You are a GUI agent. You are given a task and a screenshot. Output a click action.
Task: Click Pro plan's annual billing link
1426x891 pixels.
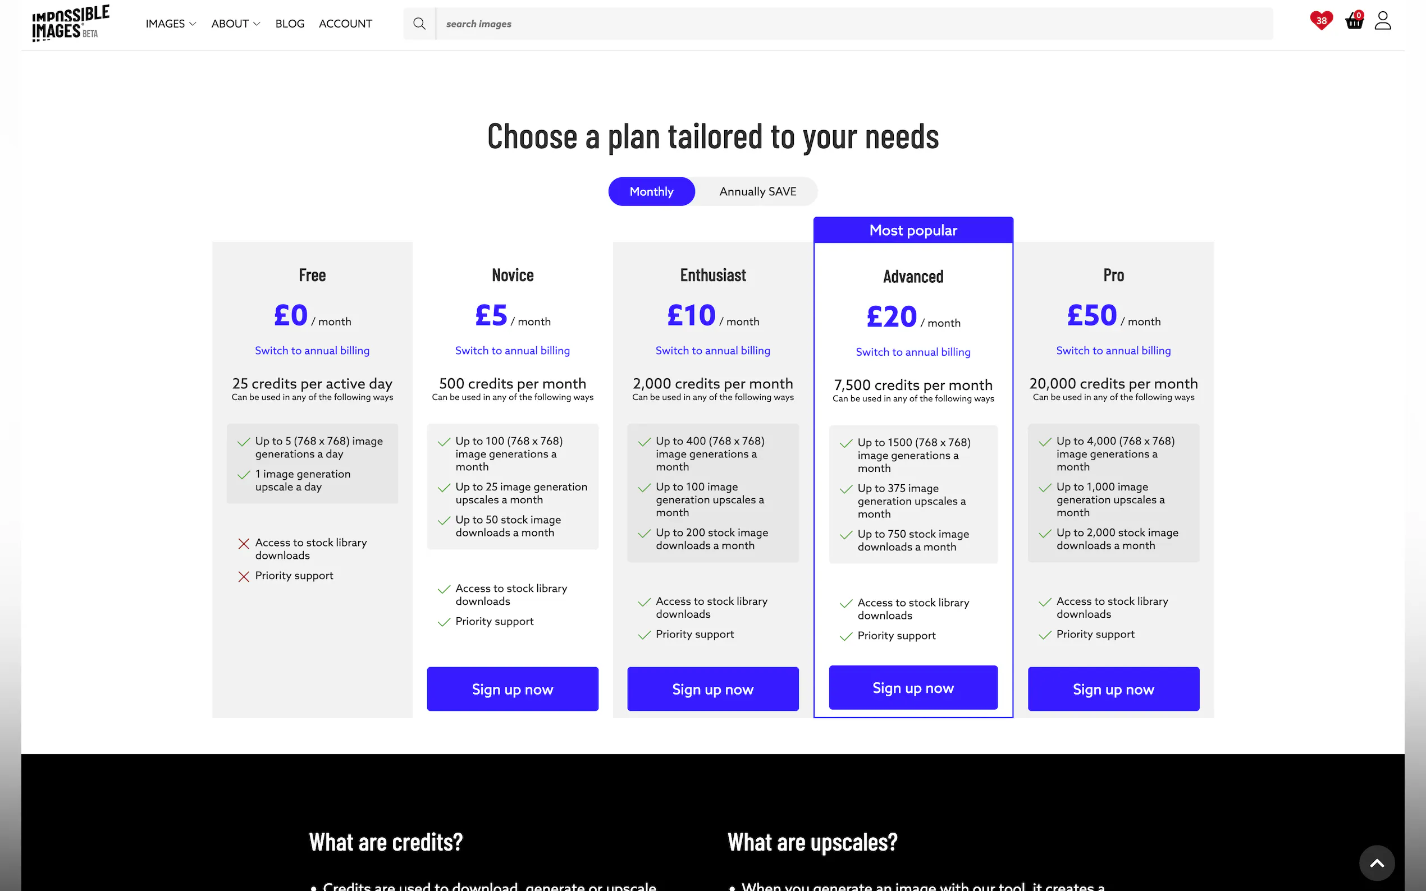click(1113, 351)
